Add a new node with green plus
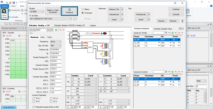 (56, 30)
